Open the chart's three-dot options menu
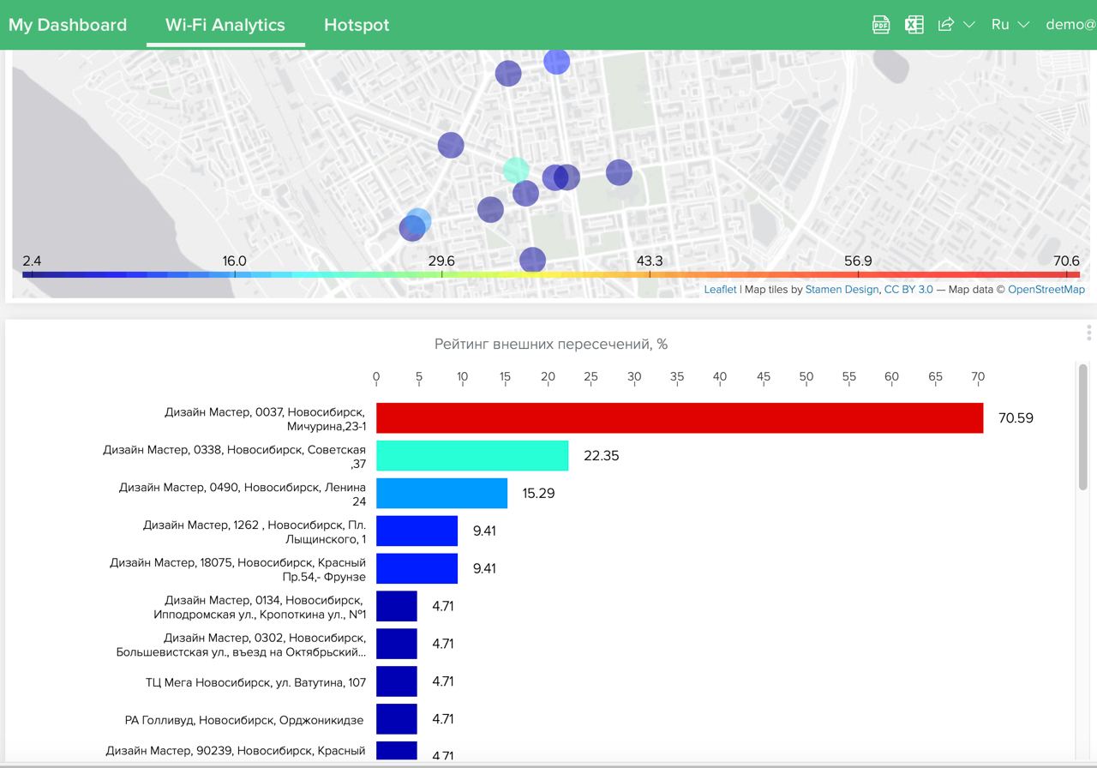Image resolution: width=1097 pixels, height=768 pixels. coord(1088,333)
